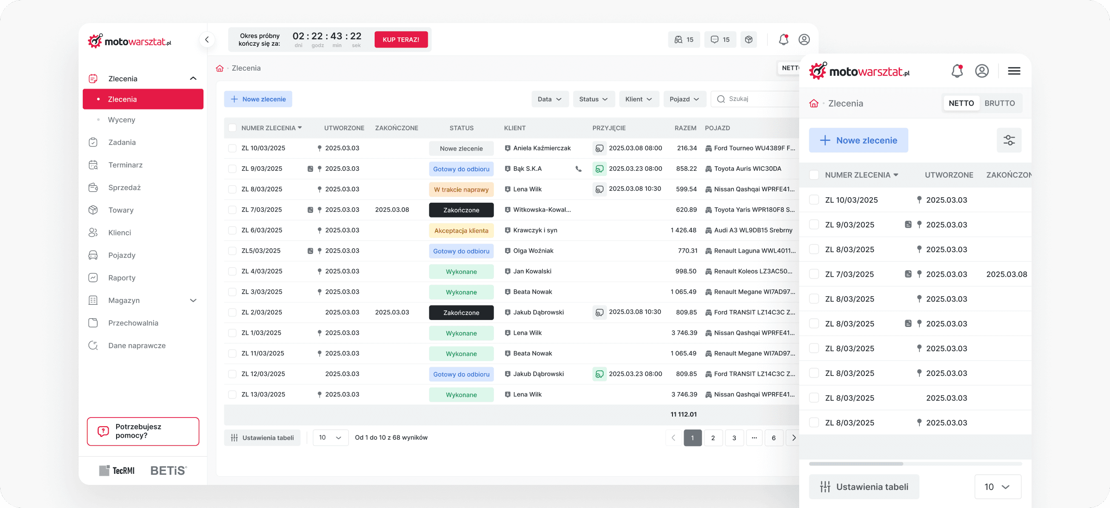
Task: Click the horizontal scrollbar in mobile panel
Action: 856,464
